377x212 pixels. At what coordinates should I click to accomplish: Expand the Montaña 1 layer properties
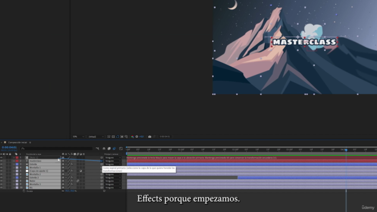14,167
